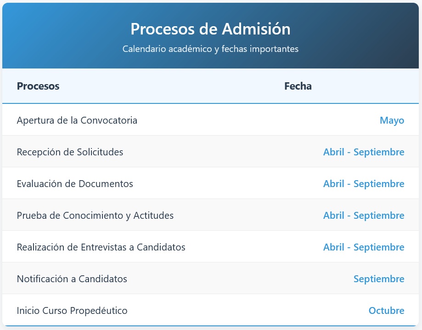
Task: Click the Octubre date value
Action: click(386, 311)
